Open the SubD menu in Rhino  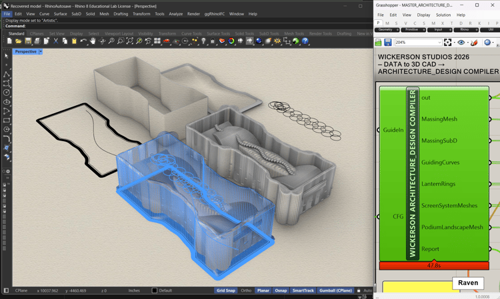click(x=76, y=14)
